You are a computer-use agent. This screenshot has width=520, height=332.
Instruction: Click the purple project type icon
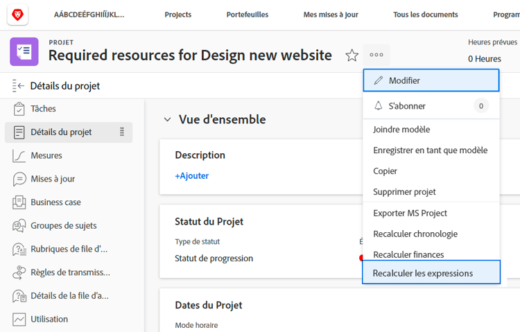coord(24,52)
